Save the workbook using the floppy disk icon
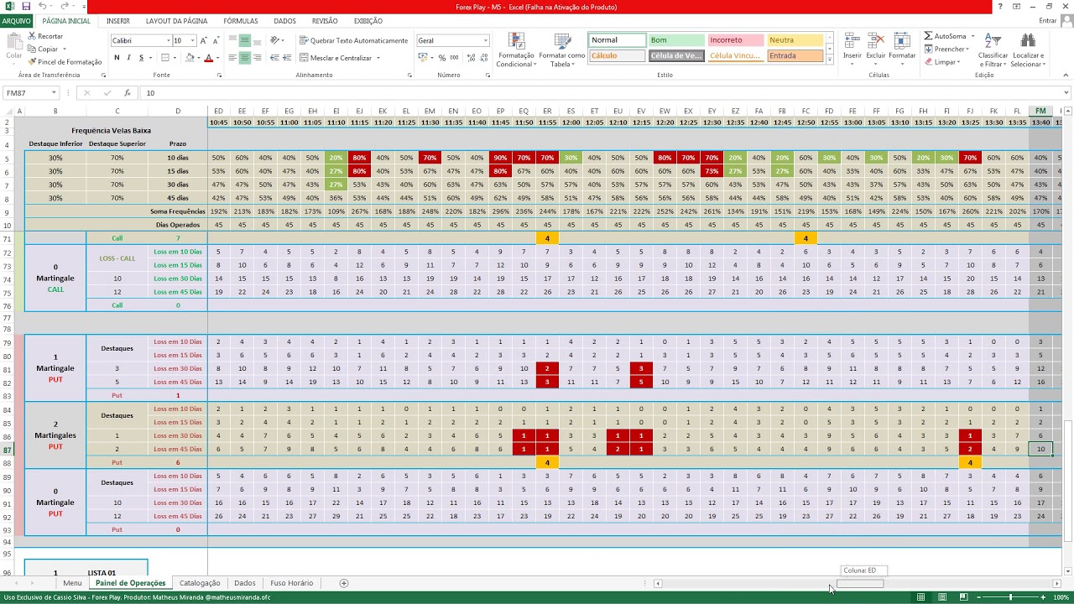The width and height of the screenshot is (1074, 604). coord(25,7)
